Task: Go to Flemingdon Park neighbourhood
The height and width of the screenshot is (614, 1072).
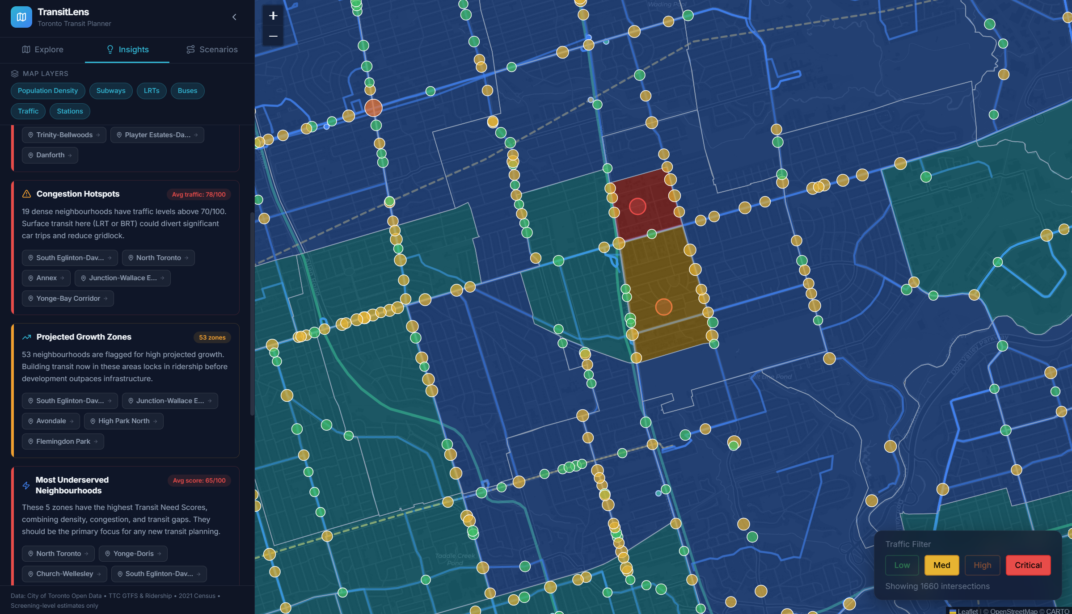Action: (x=63, y=442)
